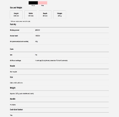Click the Width dimension box
Screen dimensions: 119x117
(31, 15)
